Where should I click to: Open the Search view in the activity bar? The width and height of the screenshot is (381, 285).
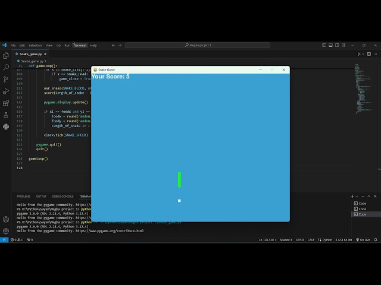6,67
